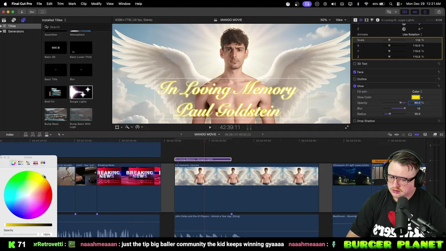The image size is (446, 251).
Task: Expand the Titles category triangle
Action: pos(1,26)
